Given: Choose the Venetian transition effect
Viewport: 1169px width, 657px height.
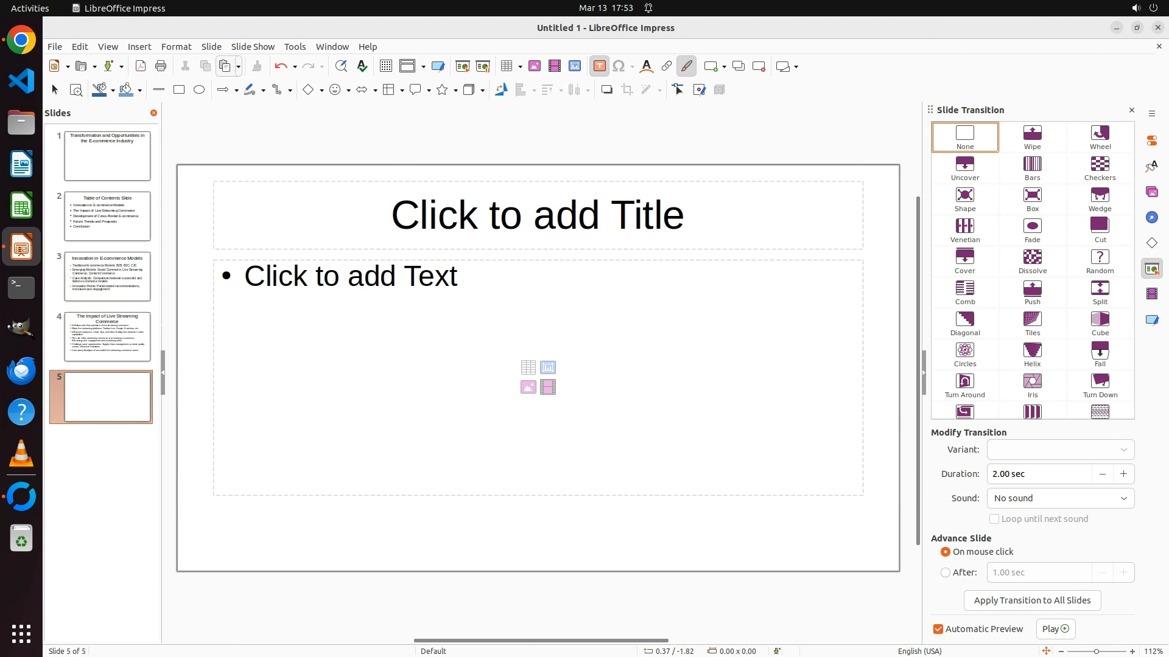Looking at the screenshot, I should click(964, 226).
